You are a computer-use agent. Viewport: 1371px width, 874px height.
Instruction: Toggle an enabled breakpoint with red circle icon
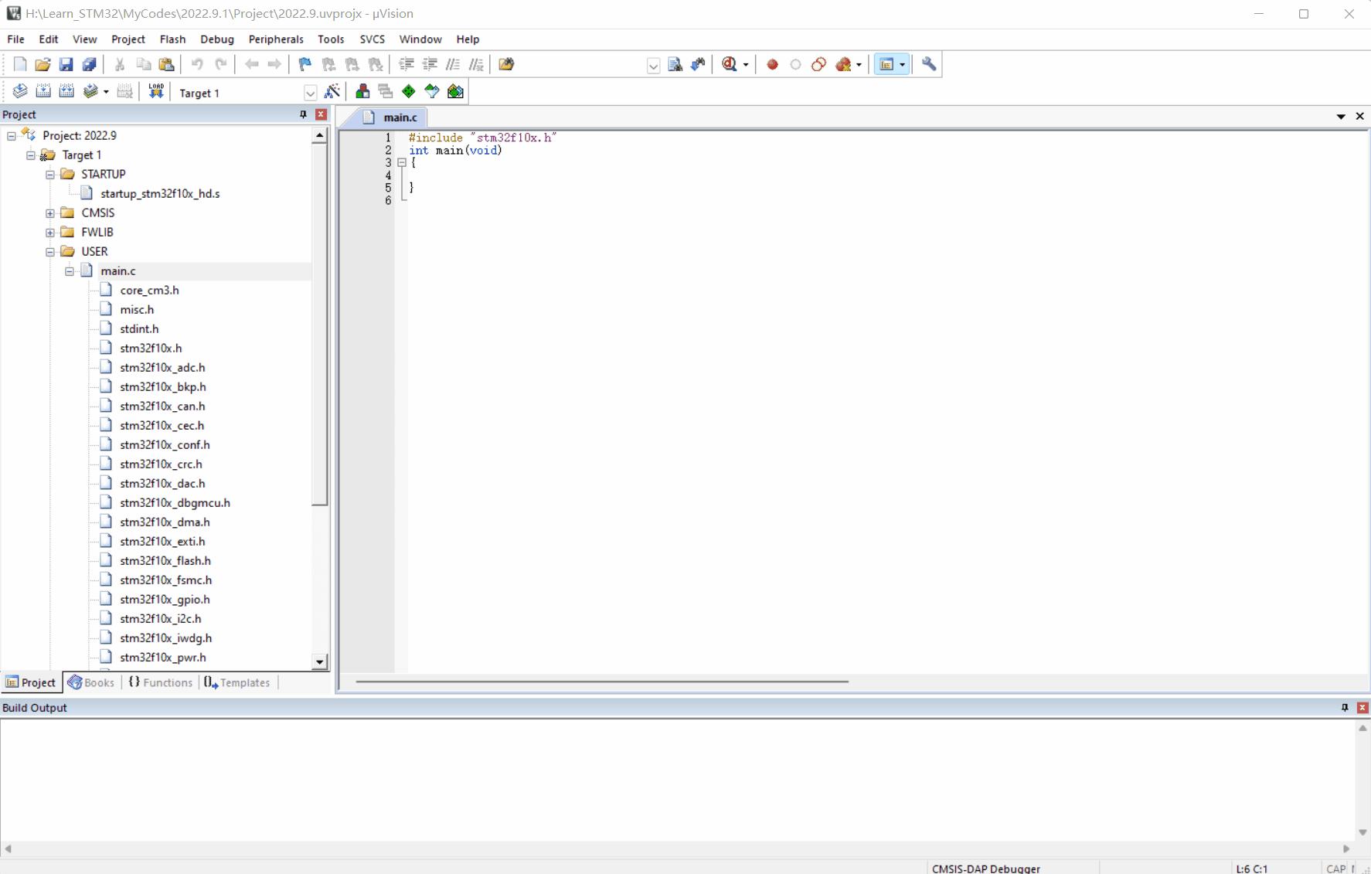click(x=771, y=64)
